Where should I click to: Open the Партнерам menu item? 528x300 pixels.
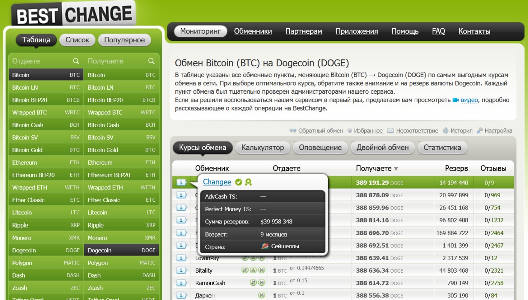pos(304,31)
